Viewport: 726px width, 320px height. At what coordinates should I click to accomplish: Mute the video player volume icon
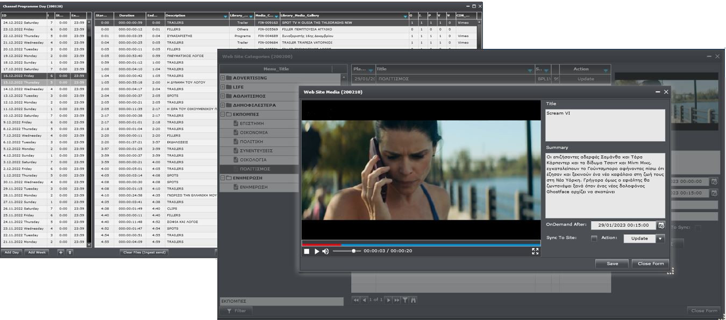click(325, 251)
